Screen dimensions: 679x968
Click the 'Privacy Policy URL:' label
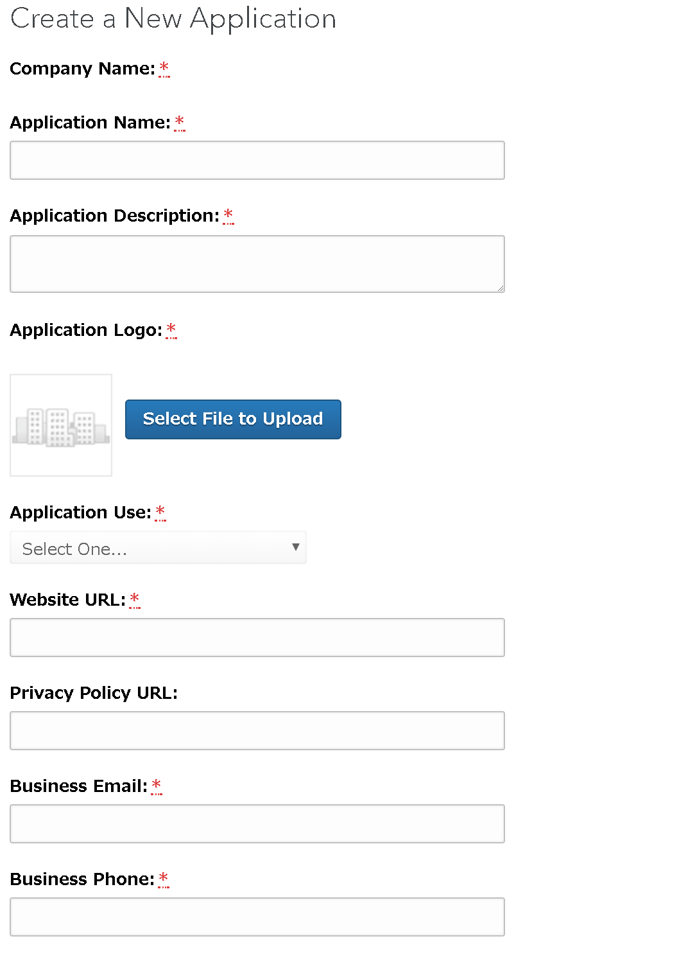click(94, 693)
